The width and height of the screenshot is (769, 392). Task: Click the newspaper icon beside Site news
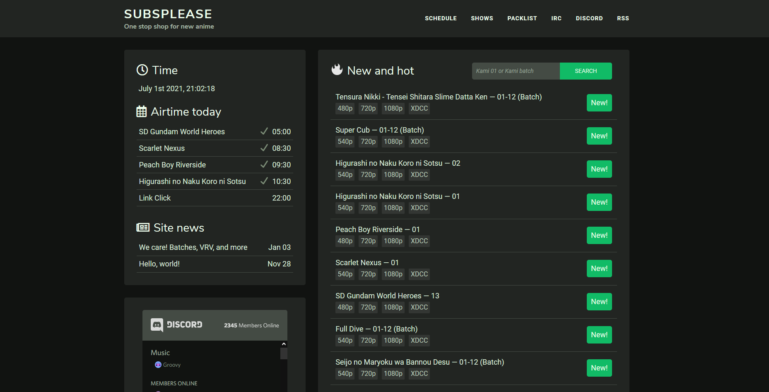(143, 227)
